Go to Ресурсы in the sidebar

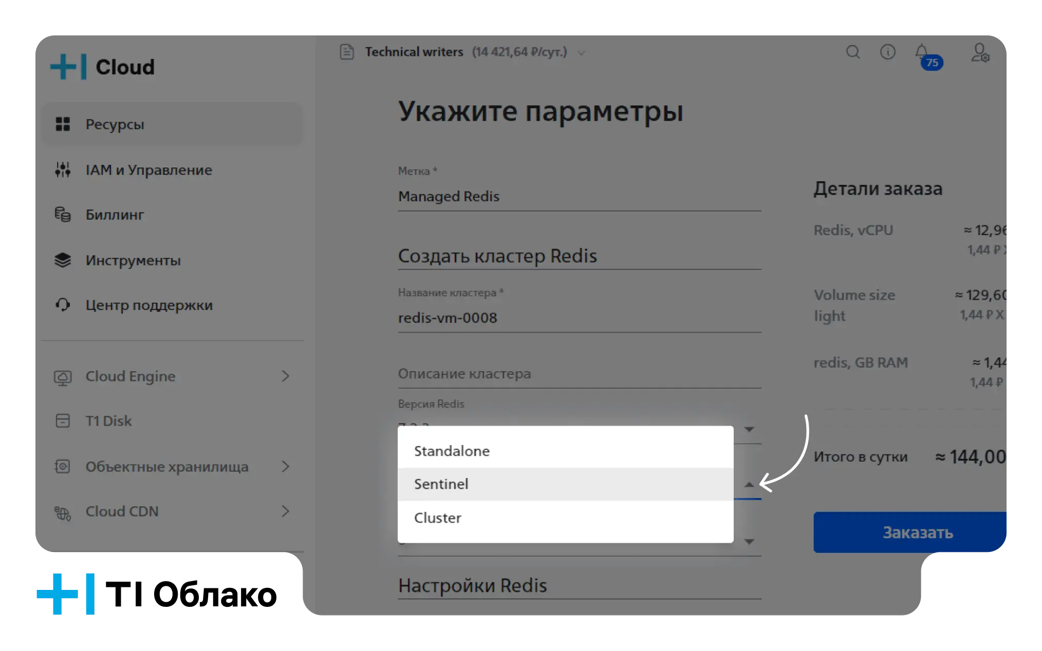pyautogui.click(x=173, y=124)
